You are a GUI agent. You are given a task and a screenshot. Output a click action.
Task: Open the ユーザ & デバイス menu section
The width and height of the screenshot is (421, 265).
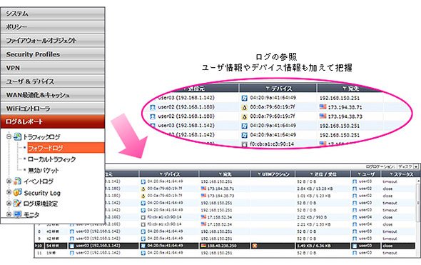pos(53,81)
